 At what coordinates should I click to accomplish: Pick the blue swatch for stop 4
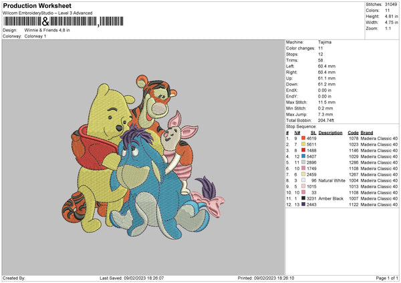coord(304,156)
